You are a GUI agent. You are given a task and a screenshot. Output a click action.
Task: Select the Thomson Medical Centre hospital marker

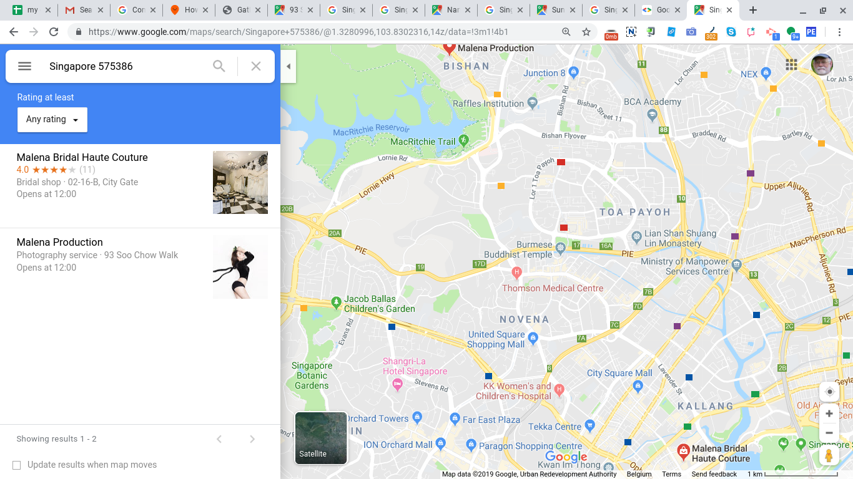pos(516,272)
